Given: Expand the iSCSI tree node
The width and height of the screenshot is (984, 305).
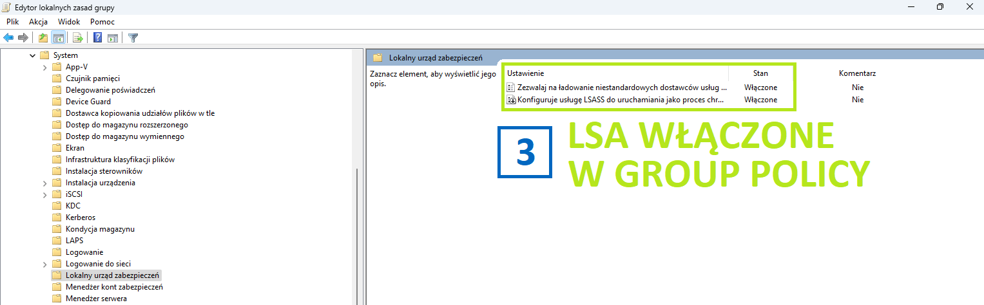Looking at the screenshot, I should pyautogui.click(x=44, y=194).
